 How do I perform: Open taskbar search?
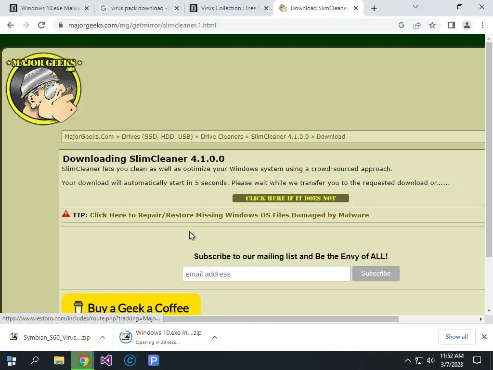click(x=35, y=360)
